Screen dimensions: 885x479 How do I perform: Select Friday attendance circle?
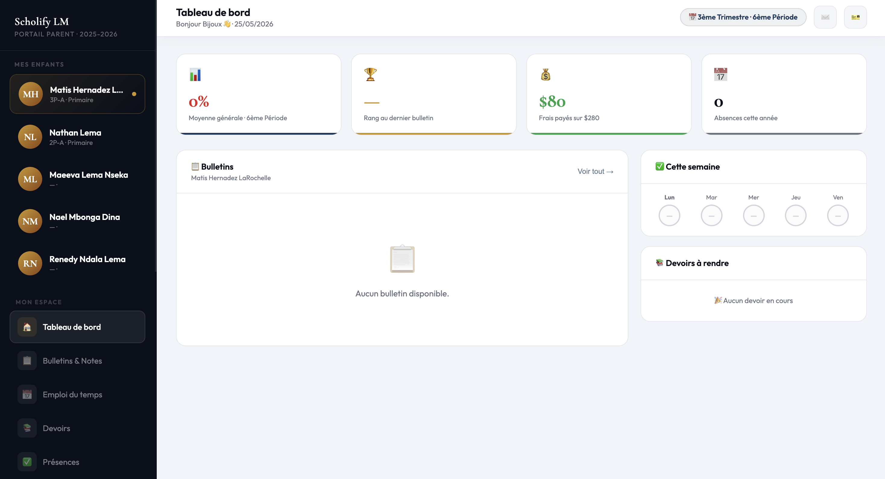click(838, 216)
